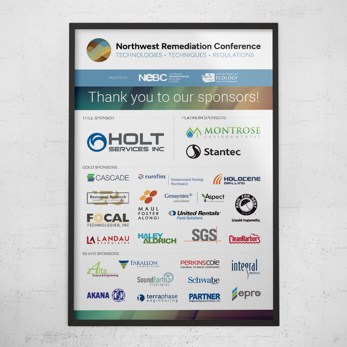Screen dimensions: 347x347
Task: Select the "GOLD SPONSORS" heading
Action: tap(100, 167)
